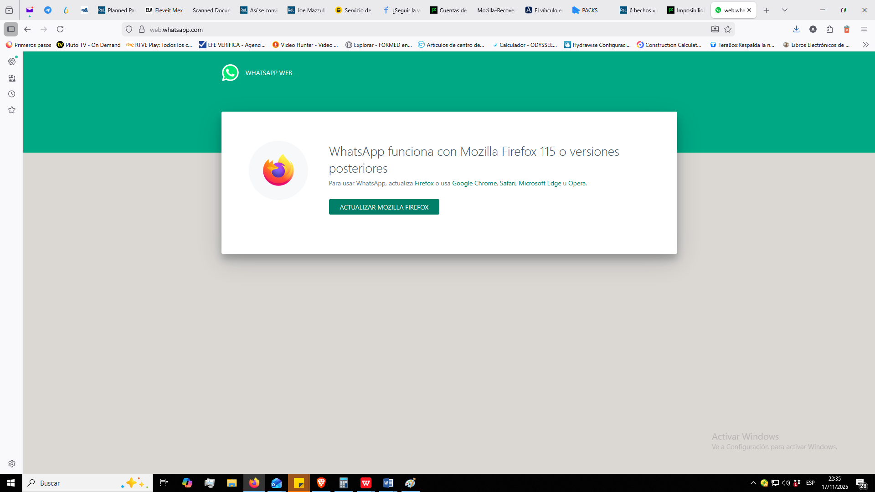Open sidebar settings gear icon

[12, 464]
